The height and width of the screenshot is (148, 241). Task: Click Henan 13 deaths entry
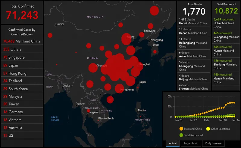[194, 31]
